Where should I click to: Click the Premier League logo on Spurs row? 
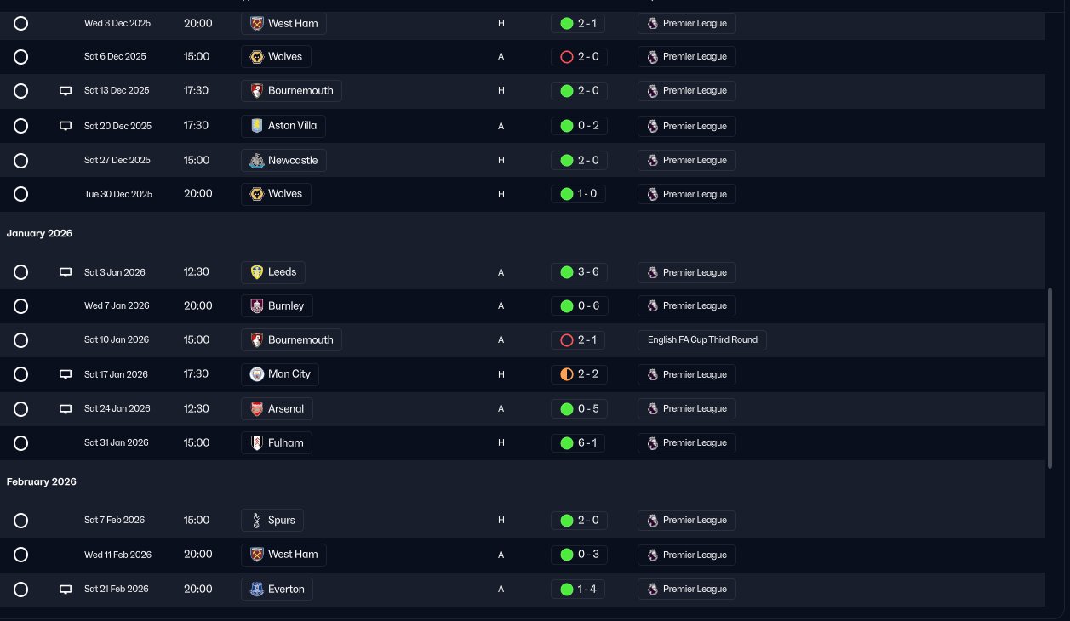tap(653, 521)
